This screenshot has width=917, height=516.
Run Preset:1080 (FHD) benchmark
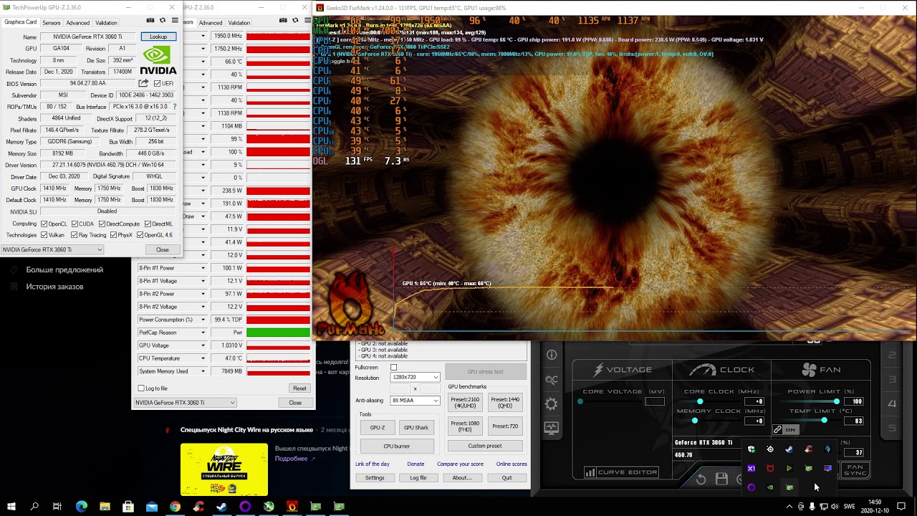[465, 426]
